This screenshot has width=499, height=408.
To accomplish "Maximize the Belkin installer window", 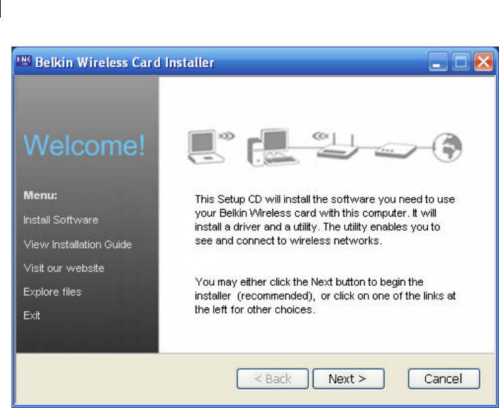I will coord(461,62).
